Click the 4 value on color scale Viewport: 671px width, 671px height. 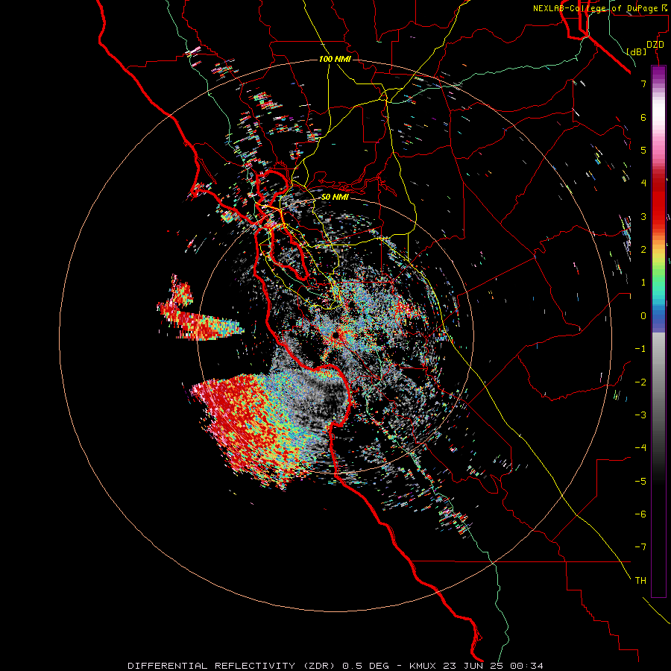pyautogui.click(x=643, y=183)
